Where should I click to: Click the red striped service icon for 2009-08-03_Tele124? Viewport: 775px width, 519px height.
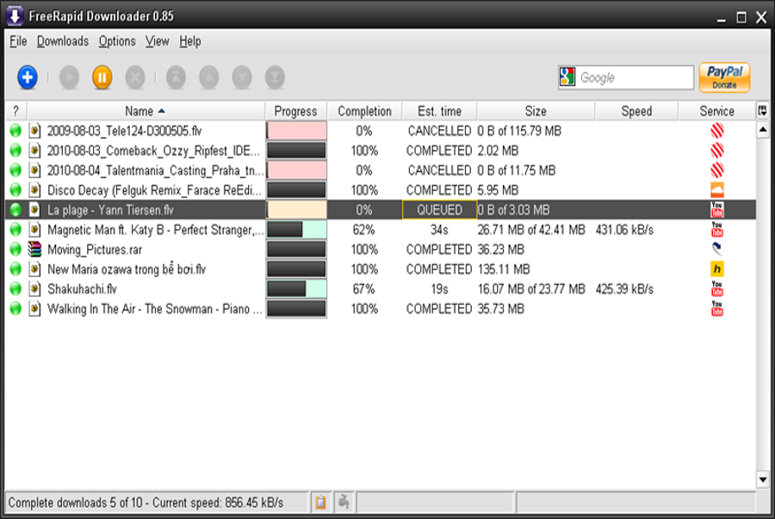(x=717, y=131)
